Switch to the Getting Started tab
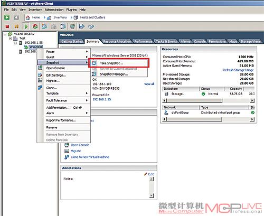This screenshot has height=216, width=264. [x=72, y=41]
